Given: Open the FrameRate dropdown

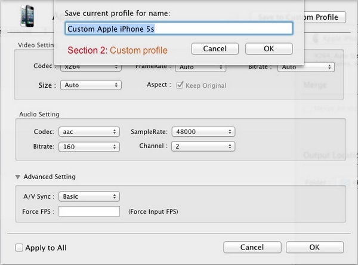Looking at the screenshot, I should 200,68.
